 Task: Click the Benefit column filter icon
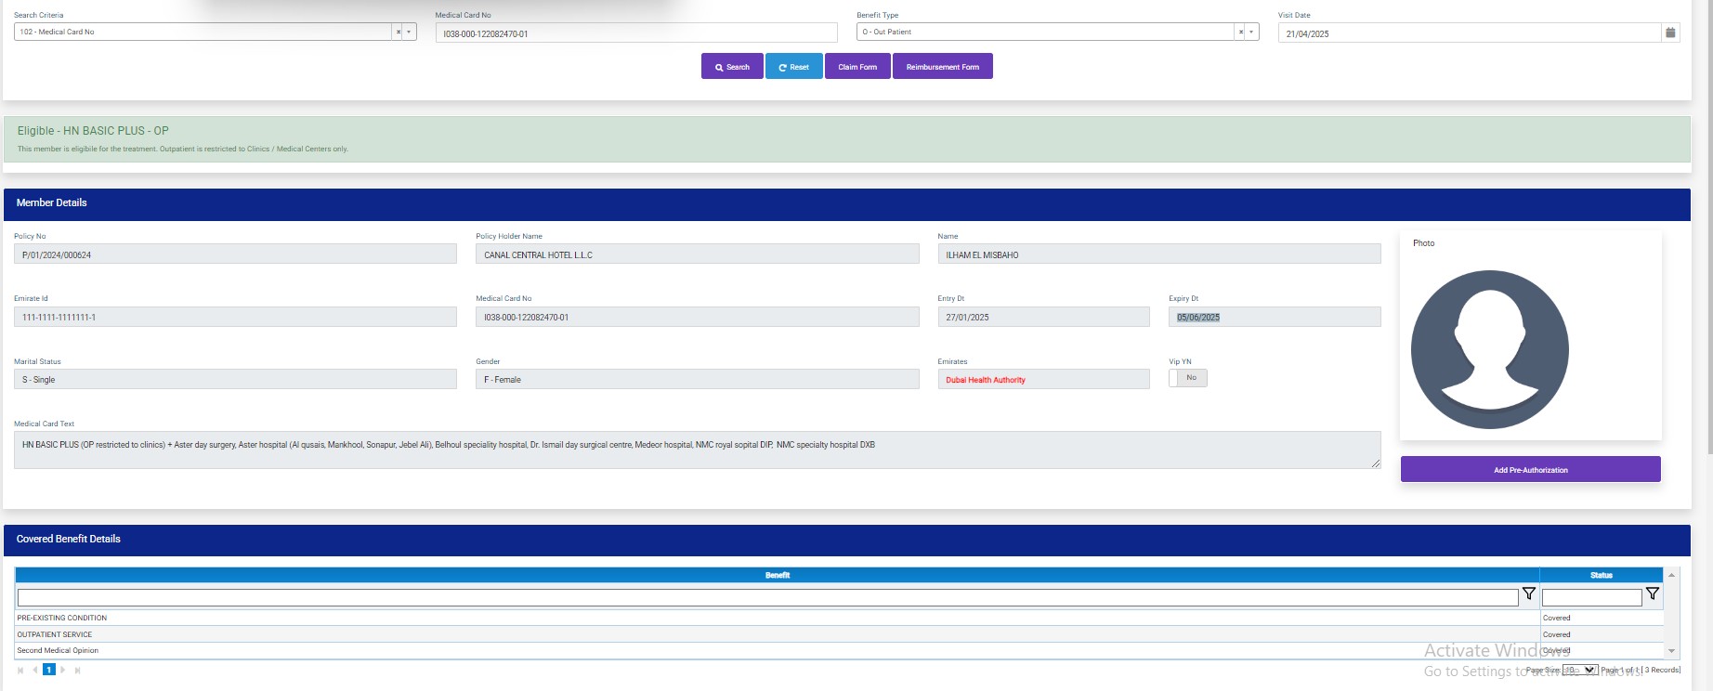pyautogui.click(x=1528, y=594)
